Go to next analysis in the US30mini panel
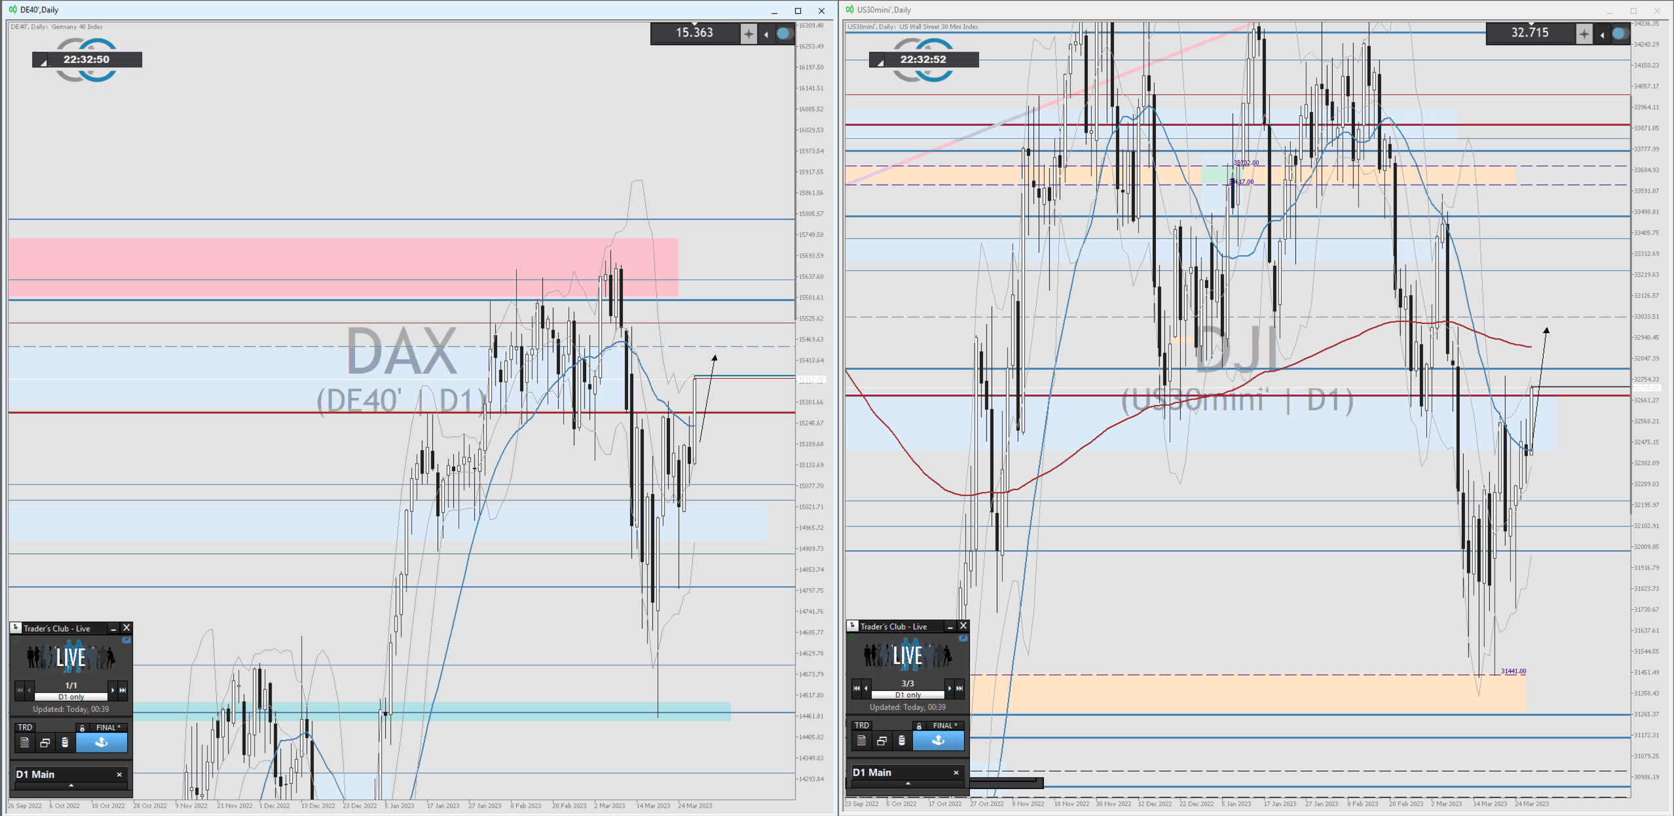This screenshot has height=816, width=1674. pyautogui.click(x=950, y=688)
